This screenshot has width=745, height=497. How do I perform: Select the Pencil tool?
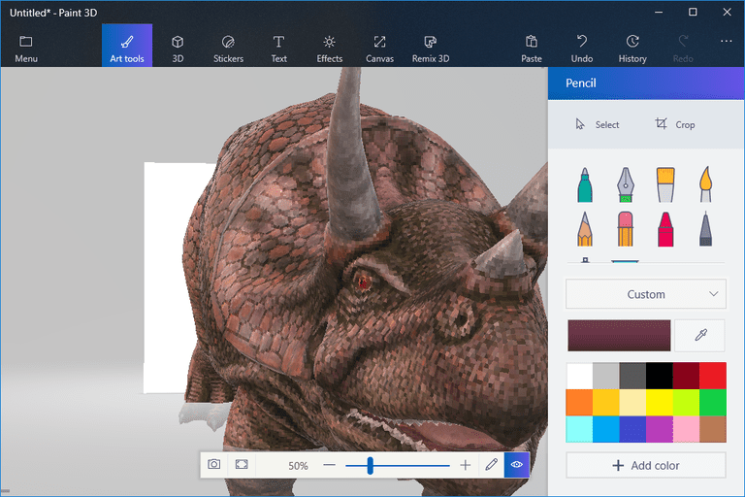coord(585,229)
